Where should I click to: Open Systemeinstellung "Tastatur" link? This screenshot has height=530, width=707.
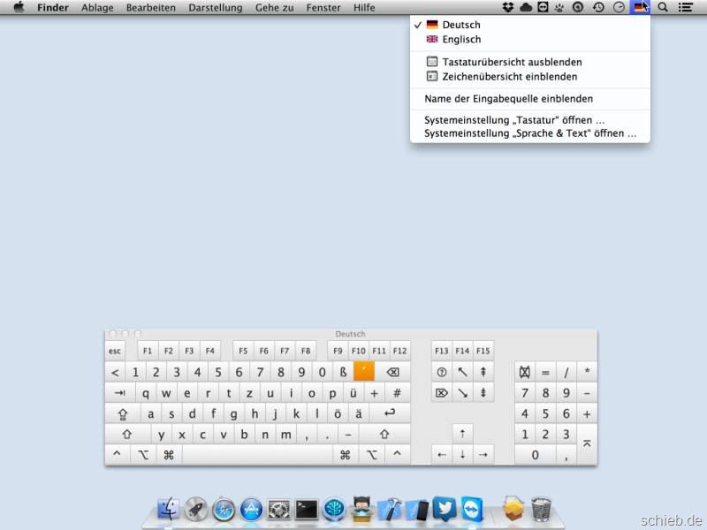tap(514, 120)
